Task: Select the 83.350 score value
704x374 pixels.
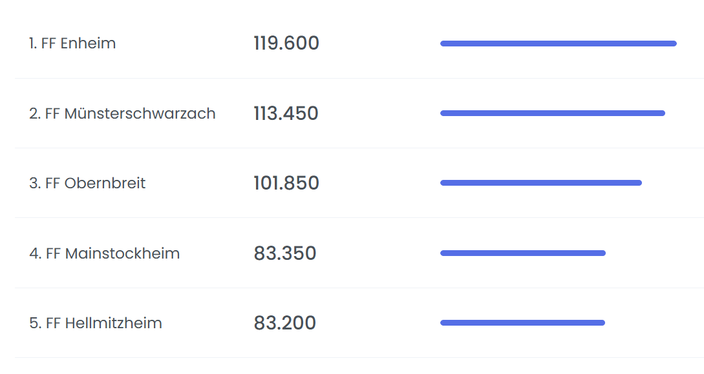Action: point(285,253)
